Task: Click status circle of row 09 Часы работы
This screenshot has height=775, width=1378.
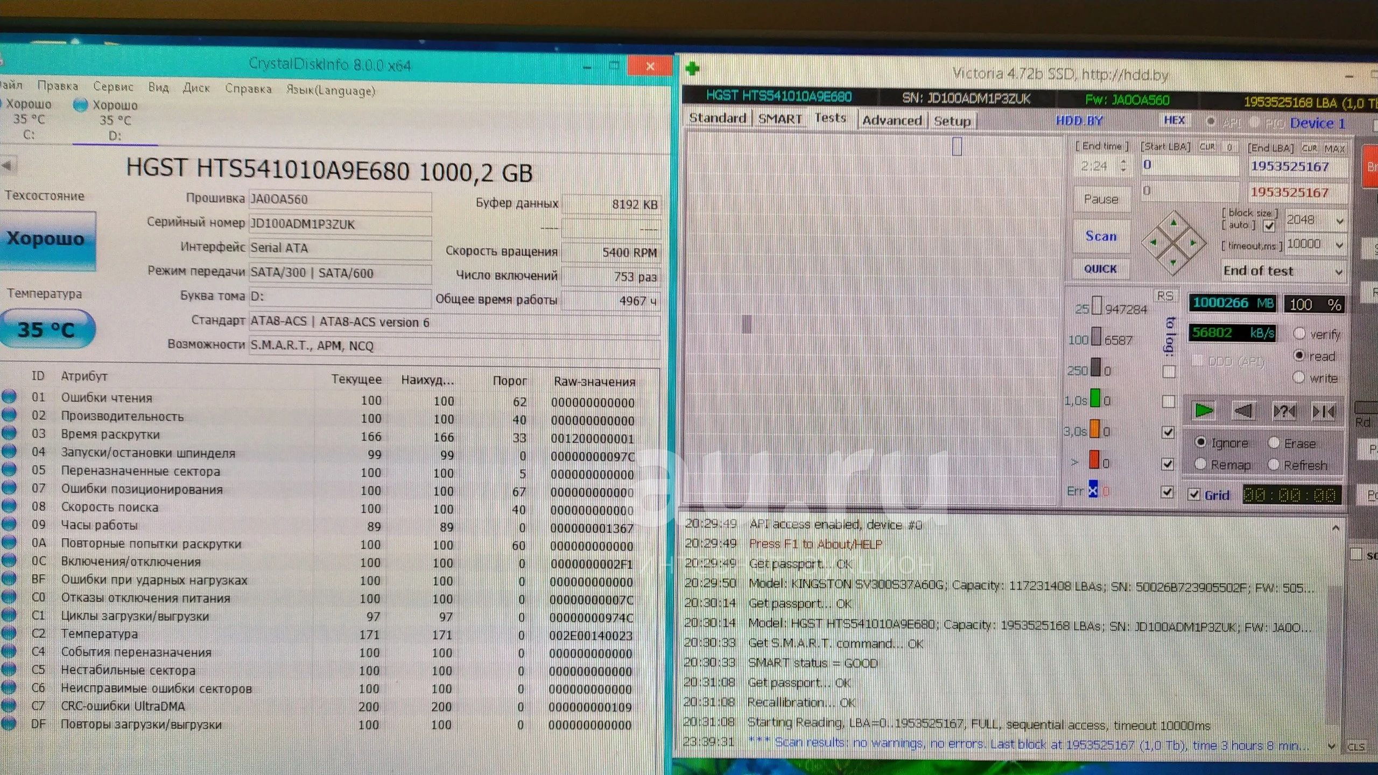Action: [x=9, y=524]
